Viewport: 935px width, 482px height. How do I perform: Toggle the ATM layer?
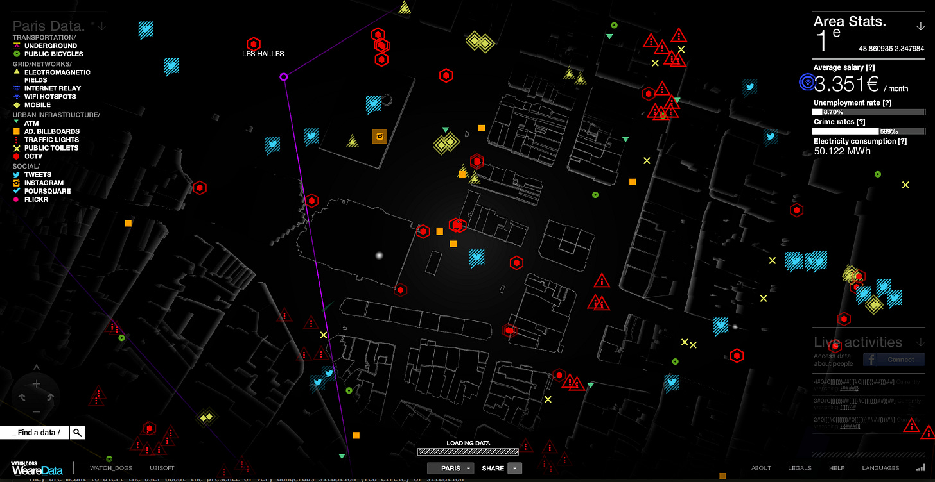26,123
